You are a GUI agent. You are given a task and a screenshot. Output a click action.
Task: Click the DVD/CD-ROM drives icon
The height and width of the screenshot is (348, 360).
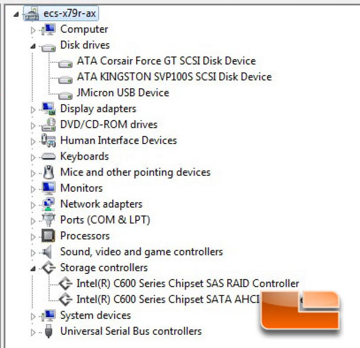tap(48, 125)
